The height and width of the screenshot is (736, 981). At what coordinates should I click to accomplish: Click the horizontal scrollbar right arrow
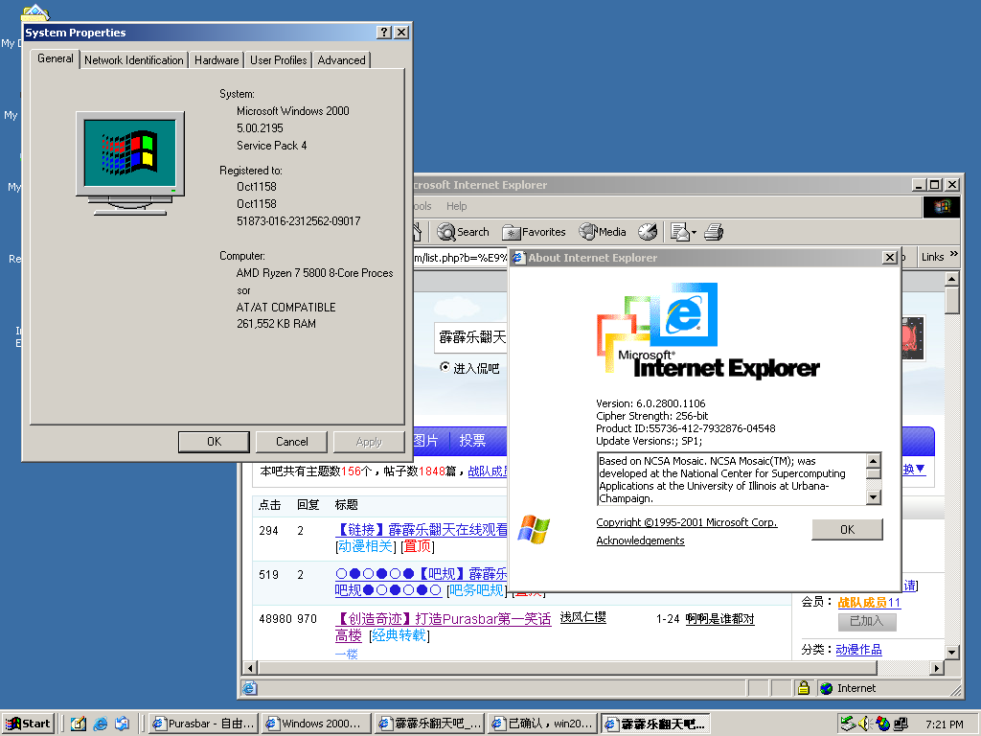point(937,668)
